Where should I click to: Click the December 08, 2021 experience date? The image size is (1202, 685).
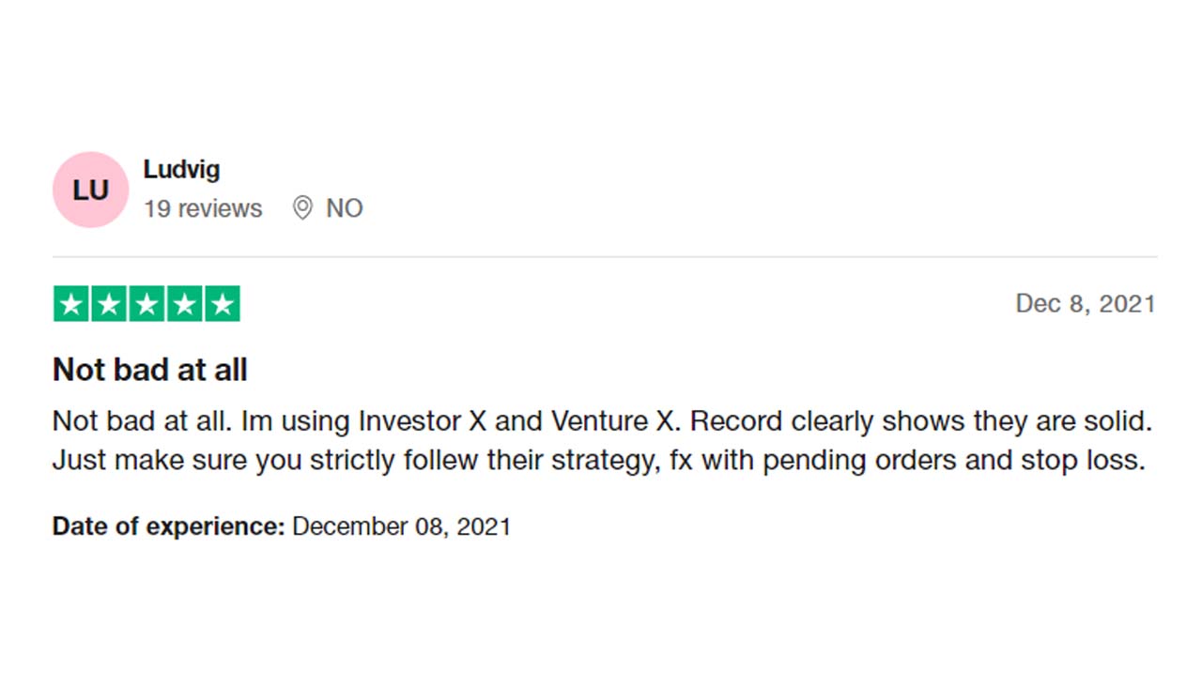tap(401, 526)
